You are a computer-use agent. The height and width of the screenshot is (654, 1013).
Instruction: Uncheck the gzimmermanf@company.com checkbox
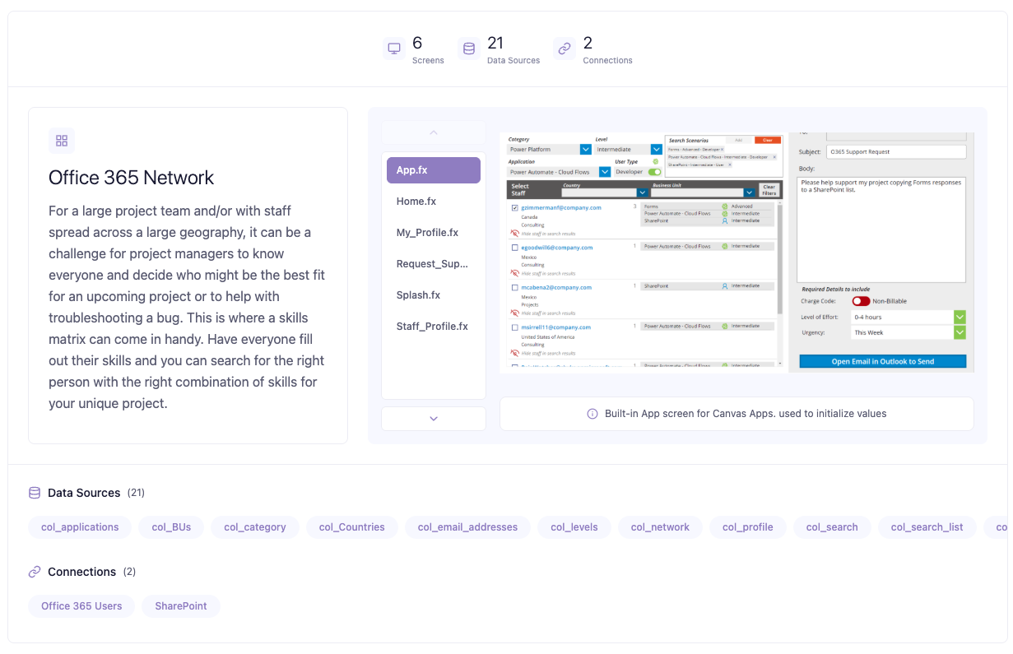(515, 207)
